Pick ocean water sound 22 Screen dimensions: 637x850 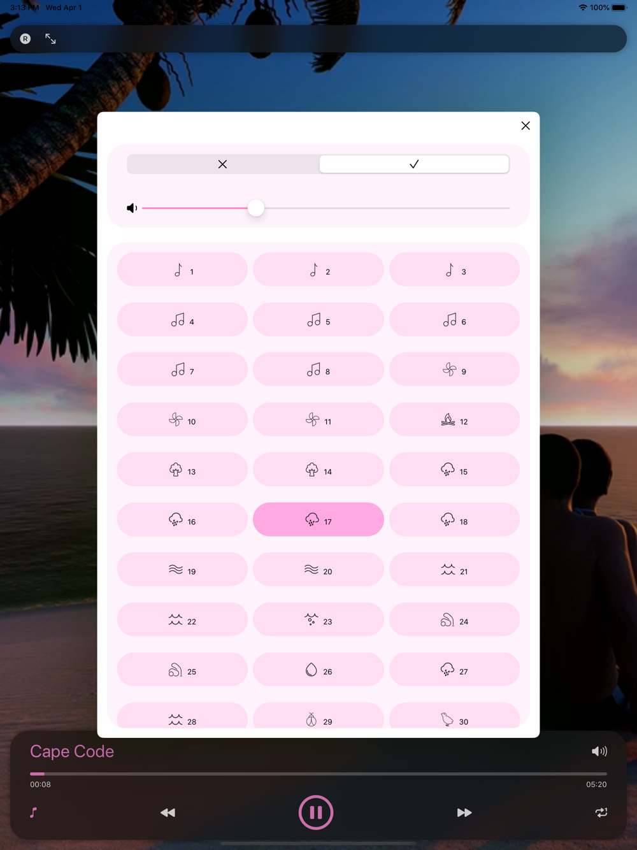point(182,619)
